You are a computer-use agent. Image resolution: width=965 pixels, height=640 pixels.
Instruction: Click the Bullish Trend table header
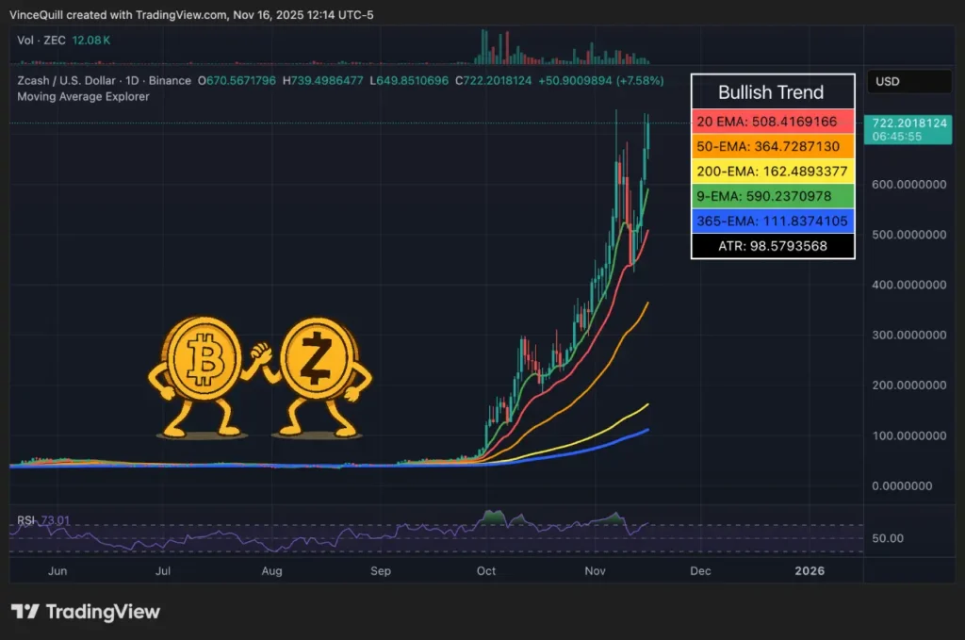pos(772,92)
